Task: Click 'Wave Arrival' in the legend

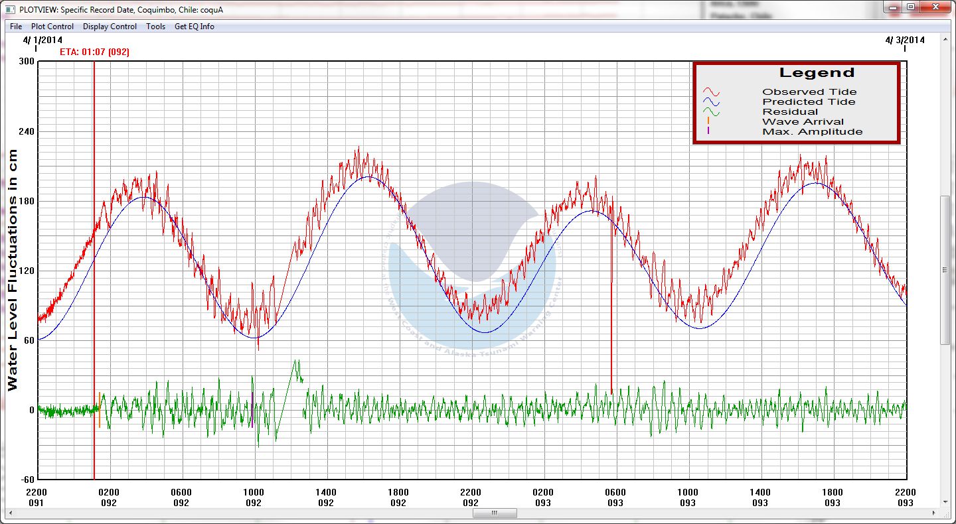Action: [x=803, y=121]
